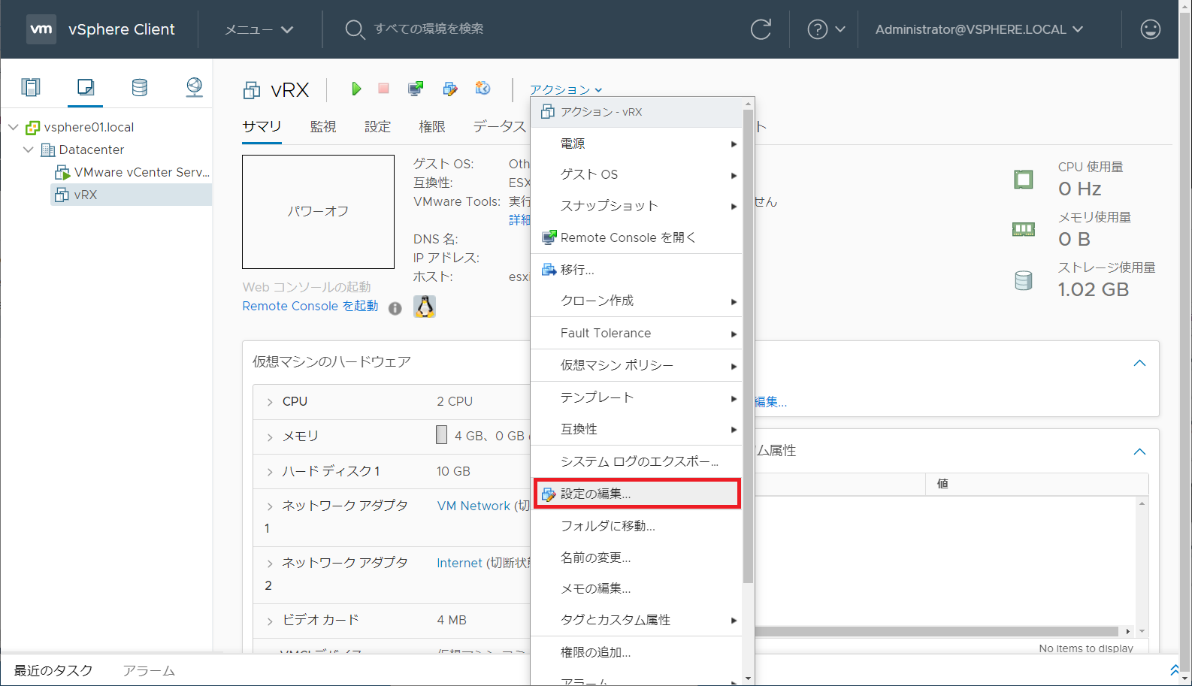This screenshot has width=1192, height=686.
Task: Switch to VMs and Templates view icon
Action: click(x=86, y=87)
